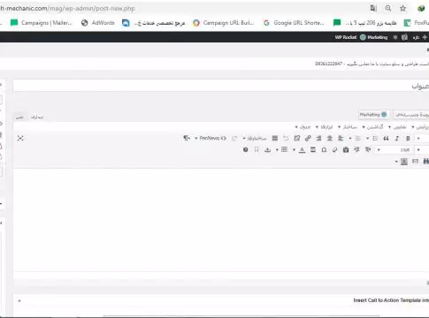The height and width of the screenshot is (318, 429).
Task: Expand the text color picker arrow
Action: pyautogui.click(x=294, y=150)
